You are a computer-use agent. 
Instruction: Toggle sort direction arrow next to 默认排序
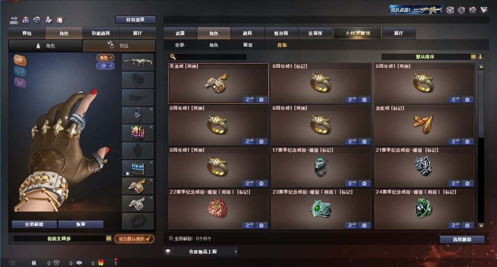pos(480,57)
